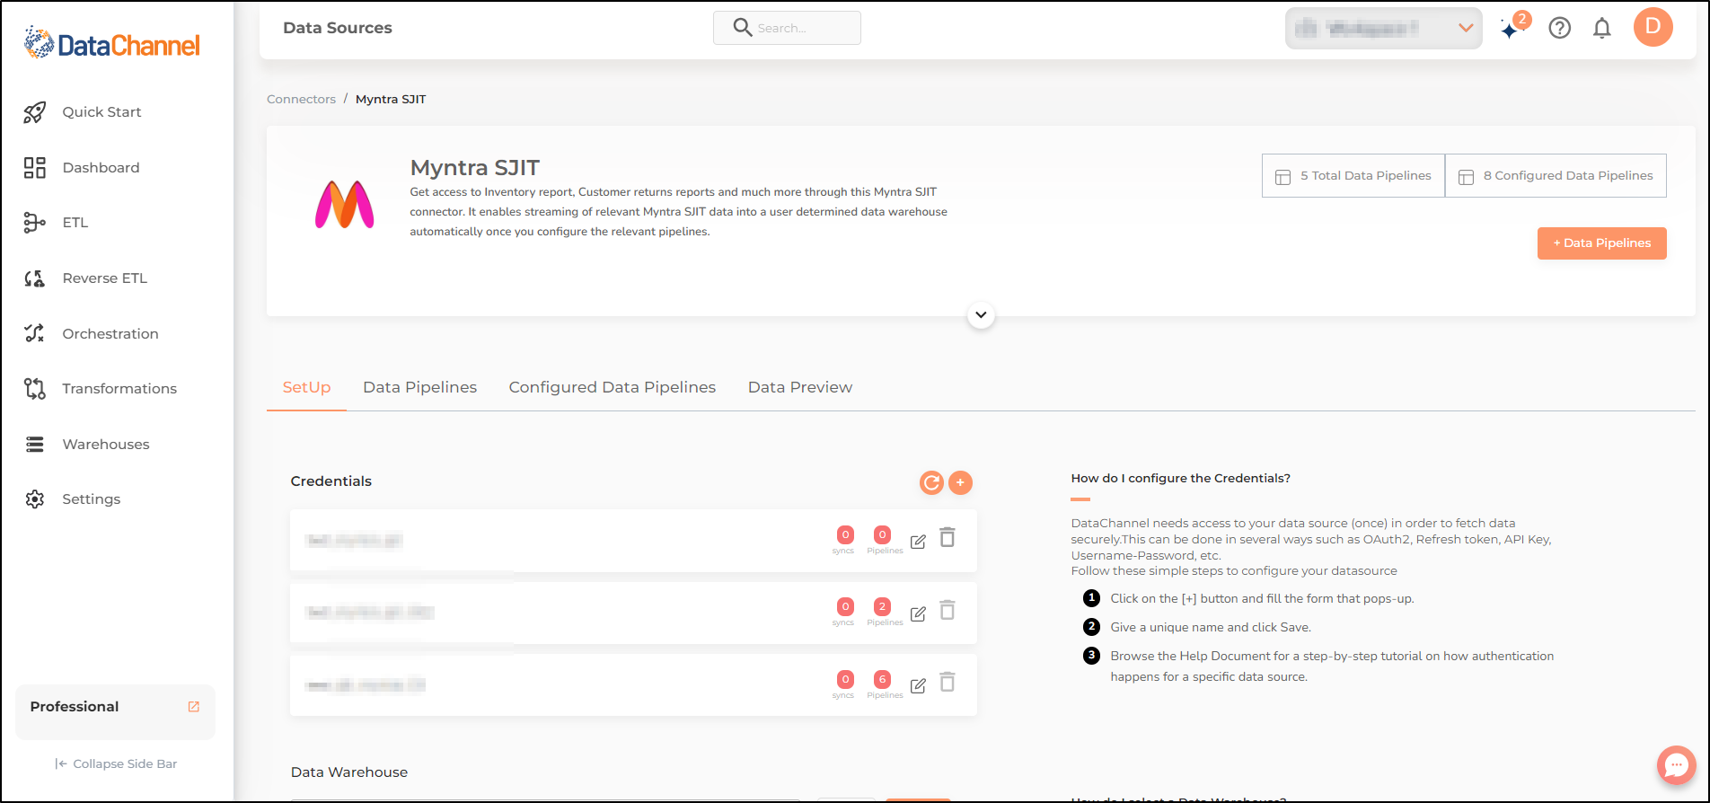Click the Professional plan label
Viewport: 1710px width, 803px height.
(x=75, y=707)
